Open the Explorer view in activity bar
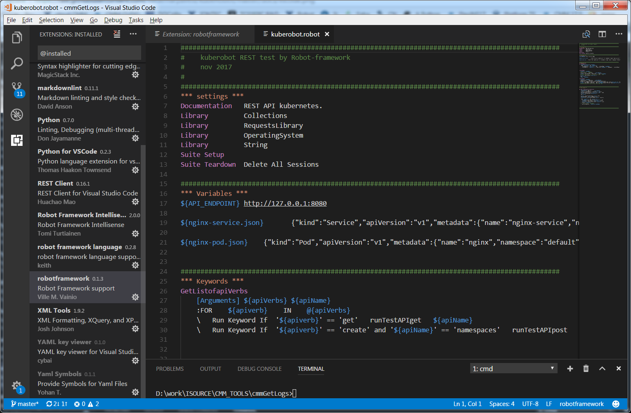This screenshot has width=631, height=413. (x=17, y=38)
